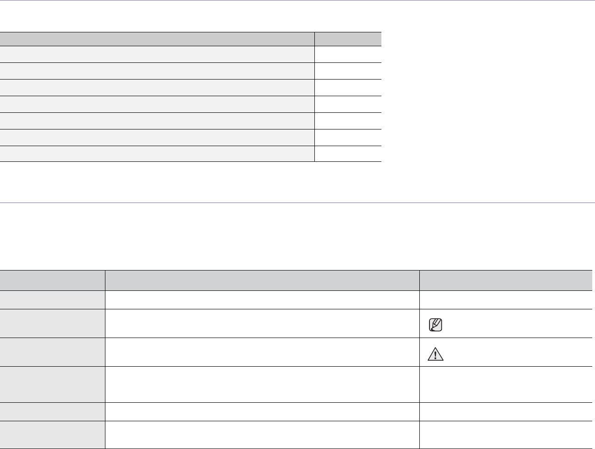Click last row's right cell in top table
595x449 pixels.
[x=348, y=154]
